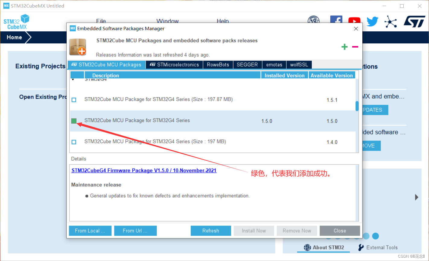Click available version value 1.4.0

(332, 142)
